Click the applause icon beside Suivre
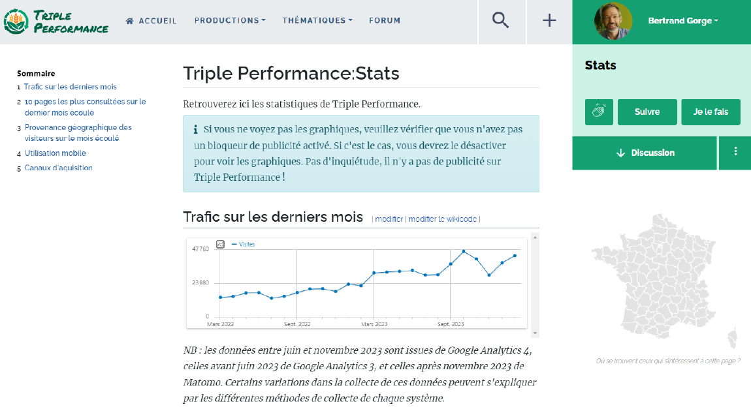This screenshot has height=411, width=751. [x=598, y=112]
